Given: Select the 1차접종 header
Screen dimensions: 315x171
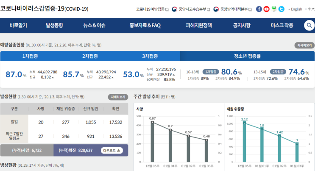Looking at the screenshot, I should click(30, 56).
